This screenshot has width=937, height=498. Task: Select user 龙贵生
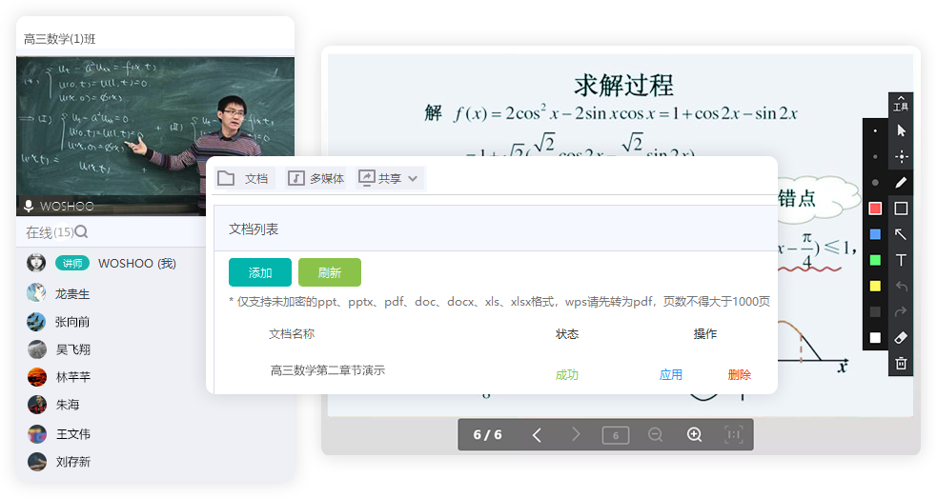72,294
